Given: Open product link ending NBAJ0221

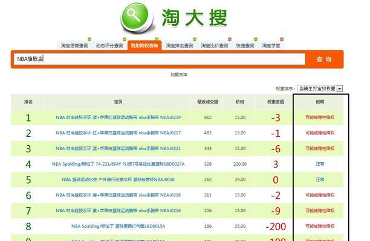Looking at the screenshot, I should pos(118,148).
